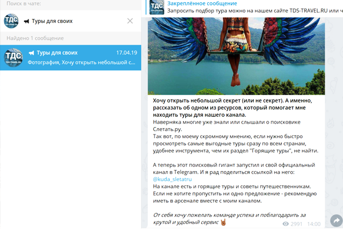Screen dimensions: 343x229
Task: Open the winged swing photo in the post
Action: coord(236,56)
